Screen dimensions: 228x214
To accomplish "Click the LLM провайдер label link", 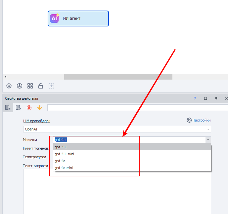I will pos(36,121).
